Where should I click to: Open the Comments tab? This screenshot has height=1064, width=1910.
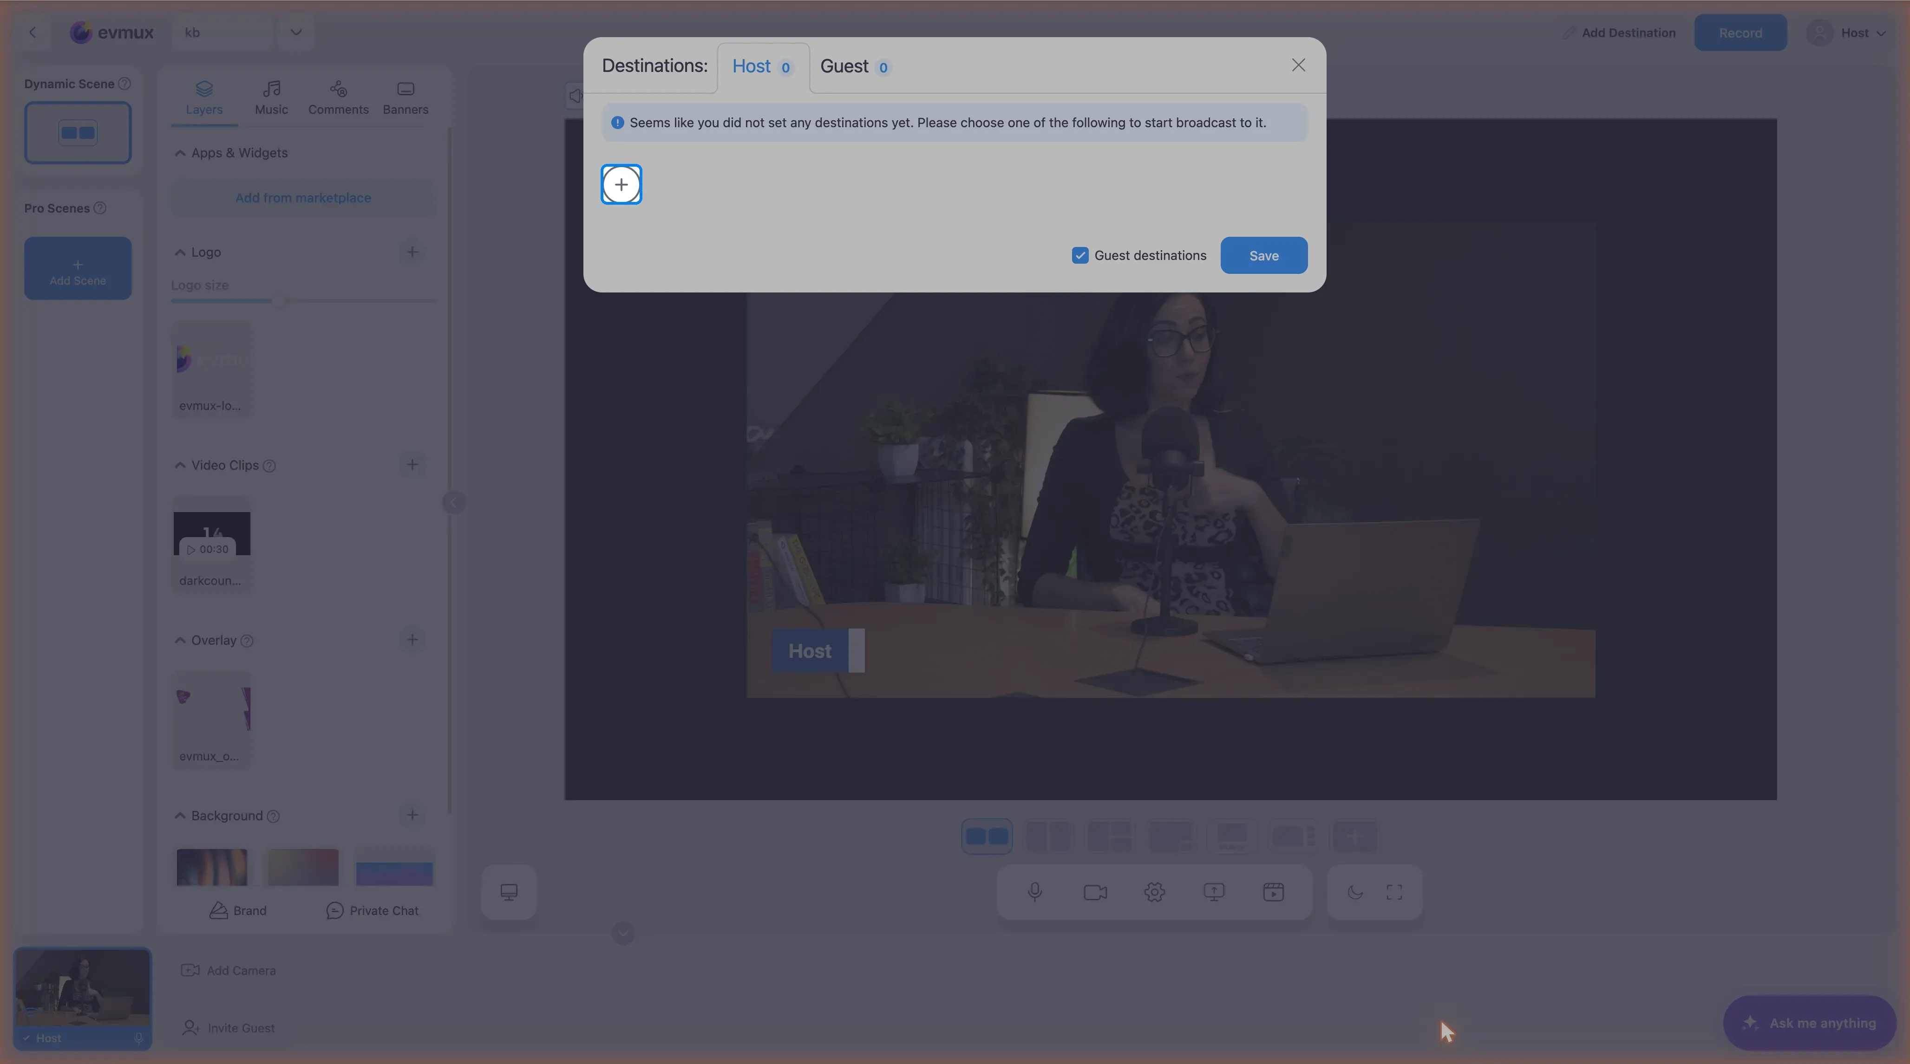coord(338,98)
